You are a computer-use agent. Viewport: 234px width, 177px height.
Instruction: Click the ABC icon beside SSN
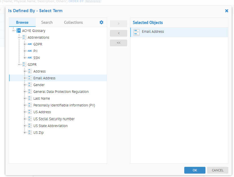pos(30,58)
